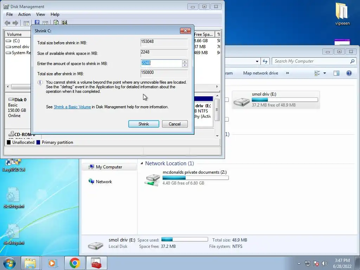
Task: Select the System Re volume row
Action: [x=18, y=53]
